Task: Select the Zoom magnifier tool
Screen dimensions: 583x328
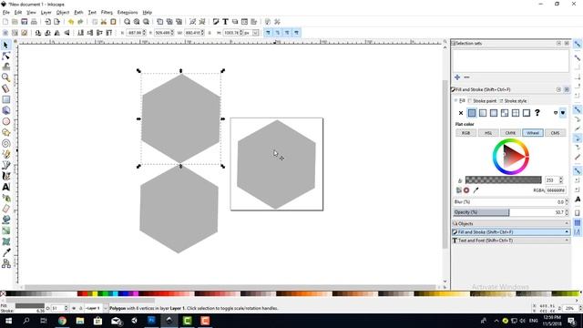Action: click(x=5, y=77)
